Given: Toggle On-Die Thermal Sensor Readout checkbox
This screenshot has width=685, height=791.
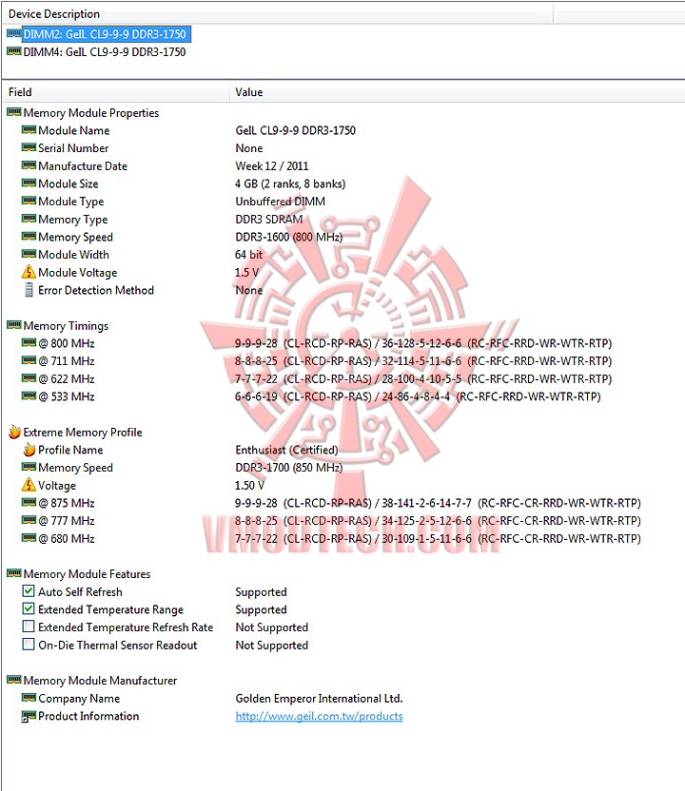Looking at the screenshot, I should (x=29, y=645).
